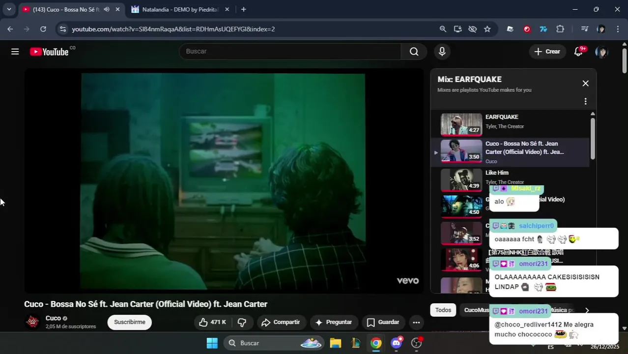The height and width of the screenshot is (354, 628).
Task: Open Mix playlist three-dot options
Action: tap(585, 101)
